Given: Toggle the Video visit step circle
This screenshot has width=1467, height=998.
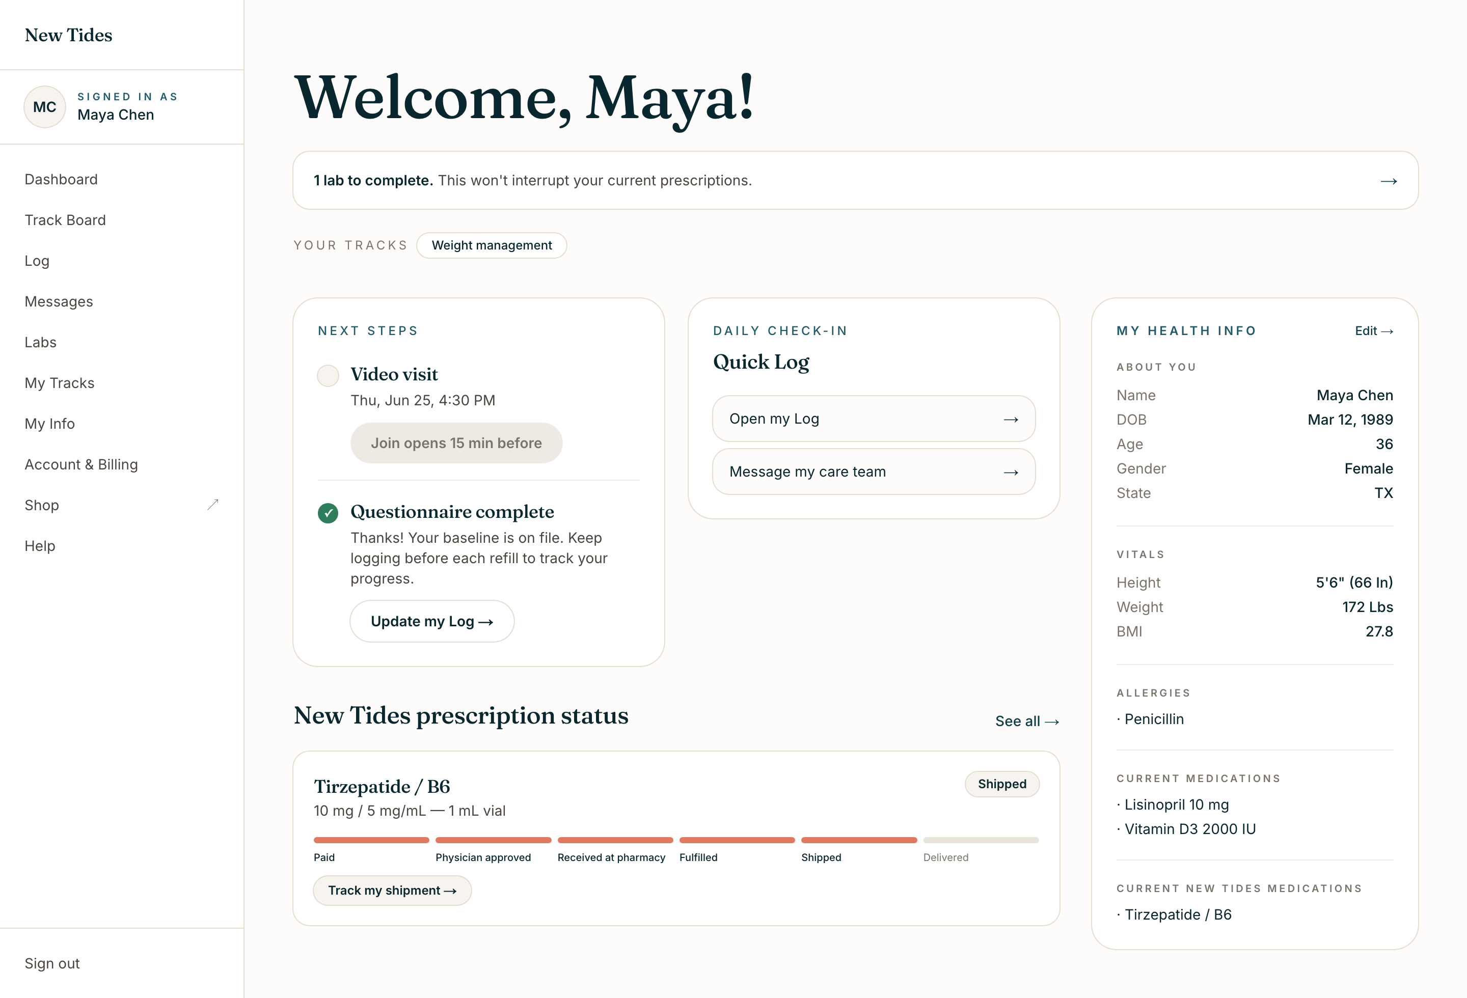Looking at the screenshot, I should pos(328,375).
